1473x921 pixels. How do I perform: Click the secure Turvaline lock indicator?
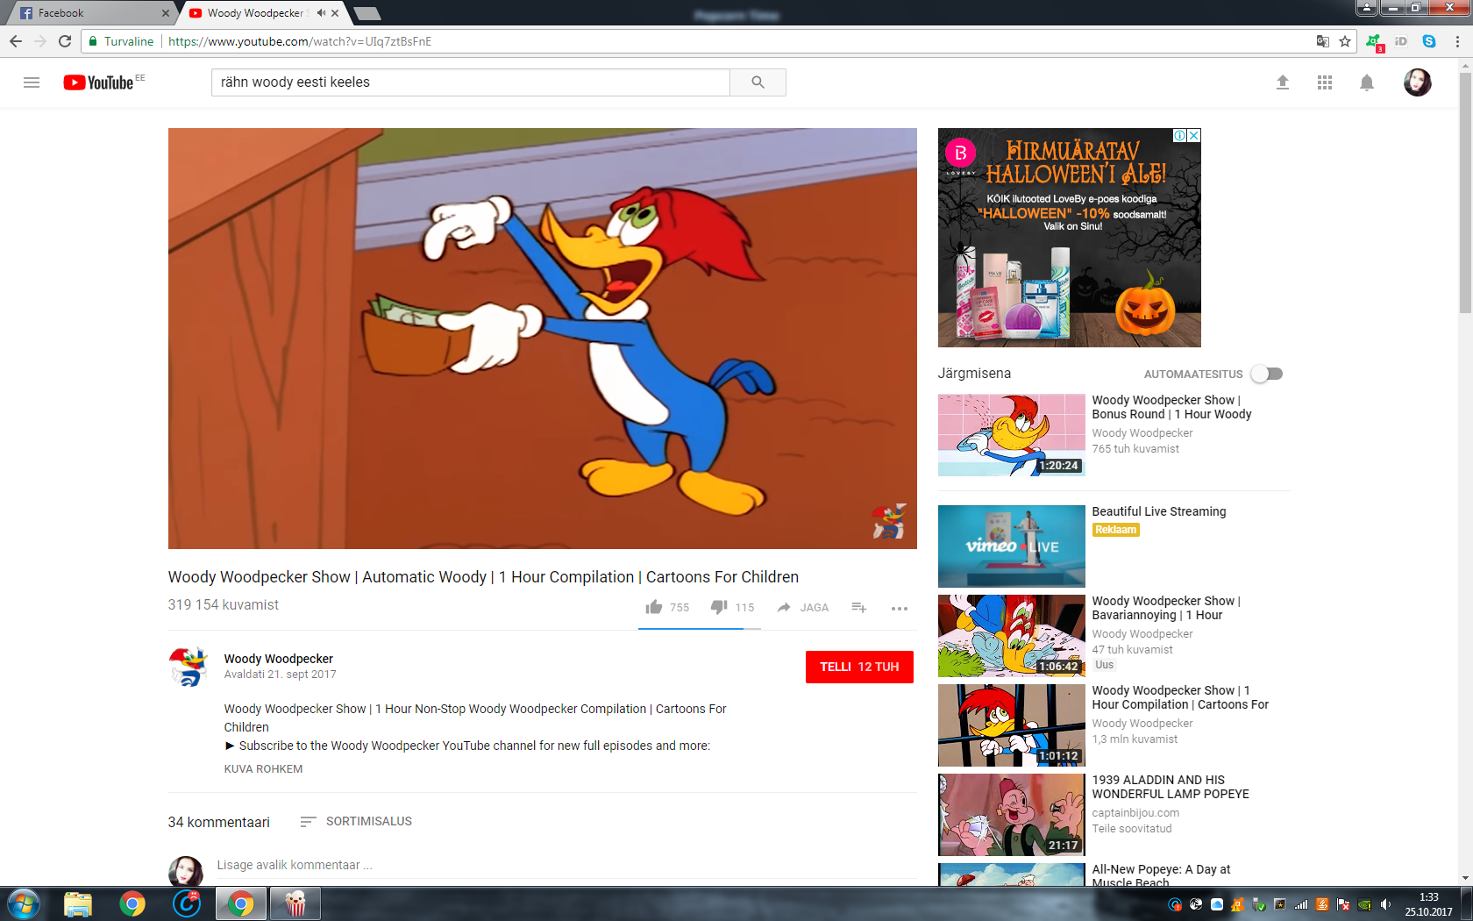[121, 41]
